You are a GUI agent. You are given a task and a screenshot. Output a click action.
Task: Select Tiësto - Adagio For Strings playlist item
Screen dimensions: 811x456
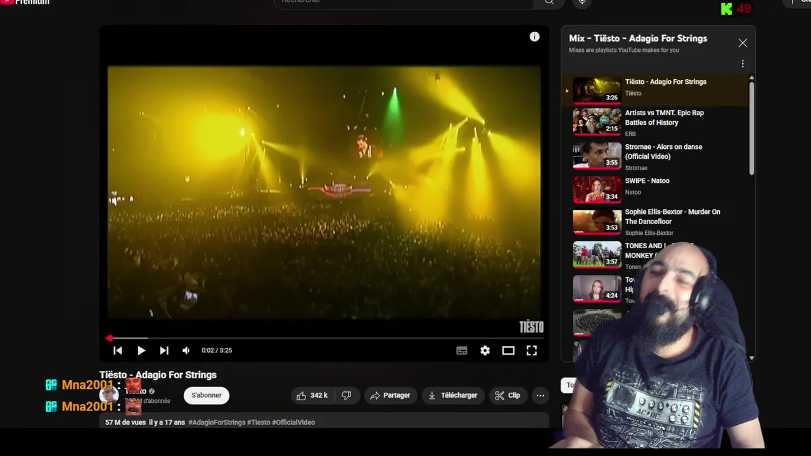[656, 90]
